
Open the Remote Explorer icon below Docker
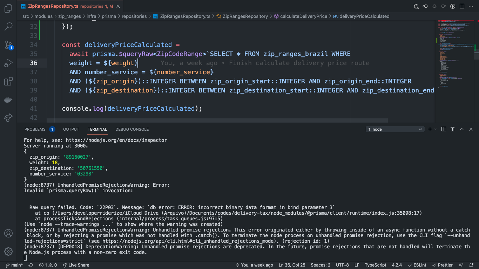point(8,118)
